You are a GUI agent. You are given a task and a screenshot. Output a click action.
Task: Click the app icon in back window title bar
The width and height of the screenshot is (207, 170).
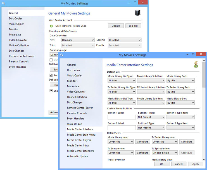[x=4, y=3]
